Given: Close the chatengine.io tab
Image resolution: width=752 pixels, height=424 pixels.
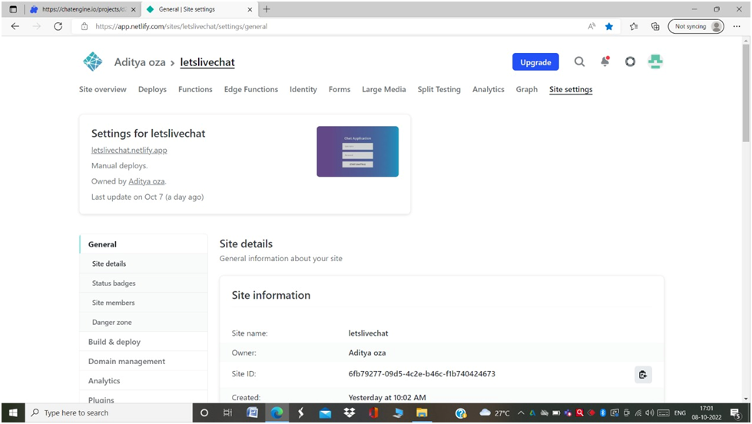Looking at the screenshot, I should click(134, 9).
